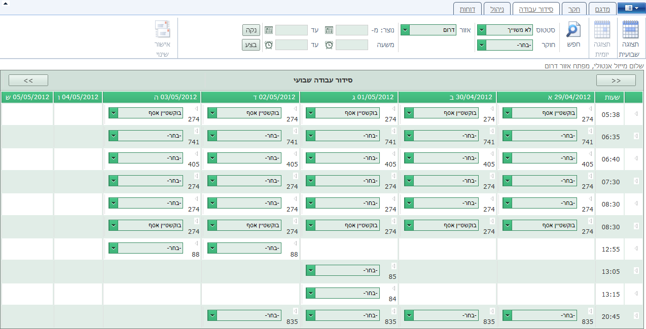Screen dimensions: 646x329
Task: Open clock picker for 'משעה' time field
Action: click(x=329, y=45)
